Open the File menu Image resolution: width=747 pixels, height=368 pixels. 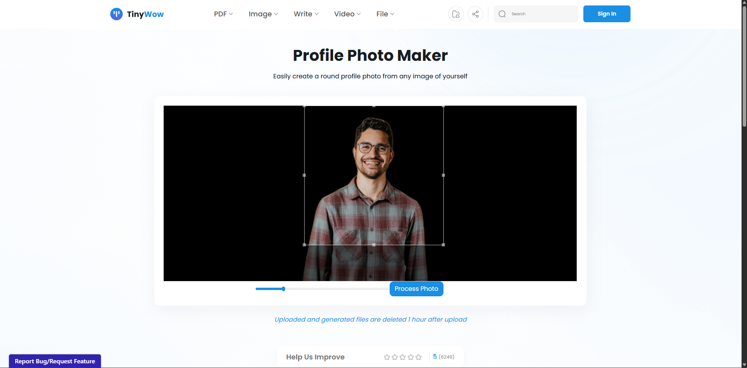(x=385, y=14)
